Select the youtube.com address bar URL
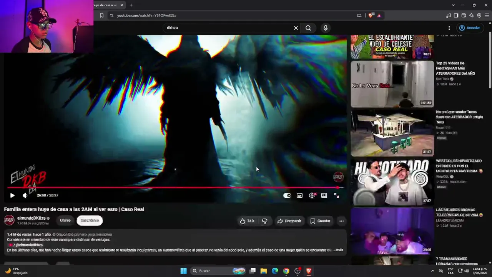 coord(146,15)
